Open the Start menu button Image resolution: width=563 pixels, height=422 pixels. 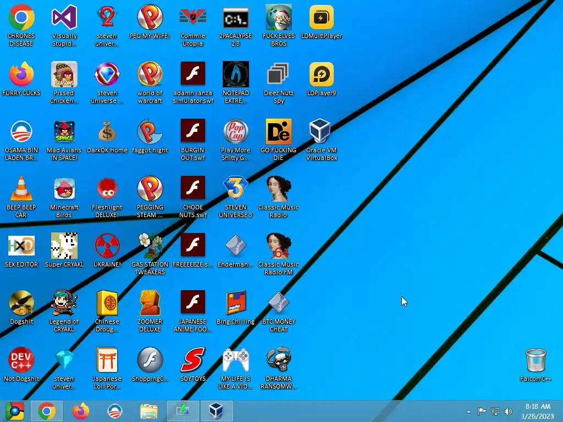pyautogui.click(x=14, y=411)
